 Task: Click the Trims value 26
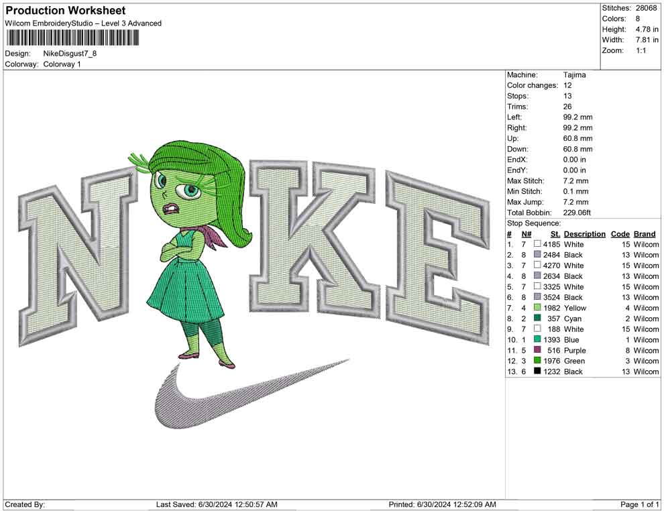(x=567, y=107)
